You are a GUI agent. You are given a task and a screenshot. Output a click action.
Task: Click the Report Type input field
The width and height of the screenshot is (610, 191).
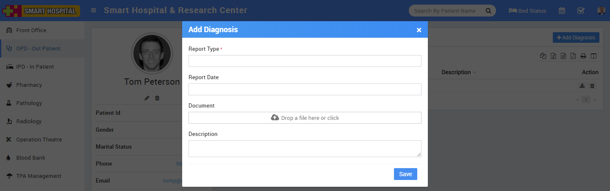click(x=305, y=61)
